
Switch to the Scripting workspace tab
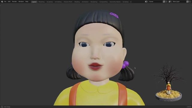(x=125, y=2)
